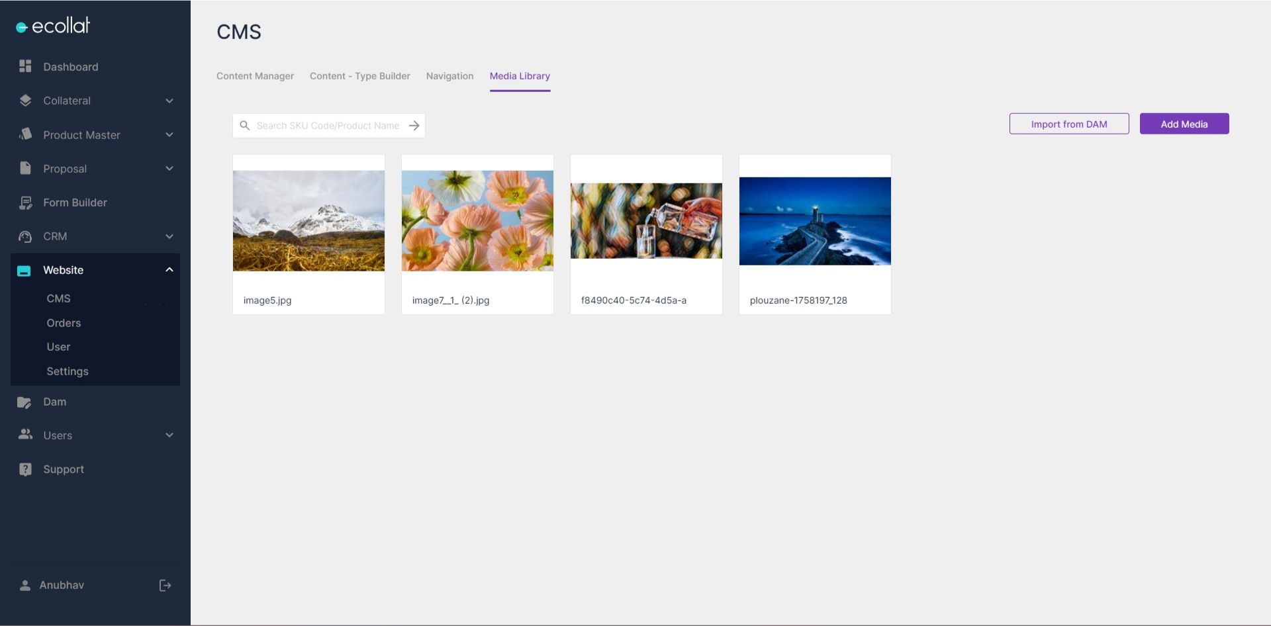
Task: Open the Navigation tab
Action: pos(449,76)
